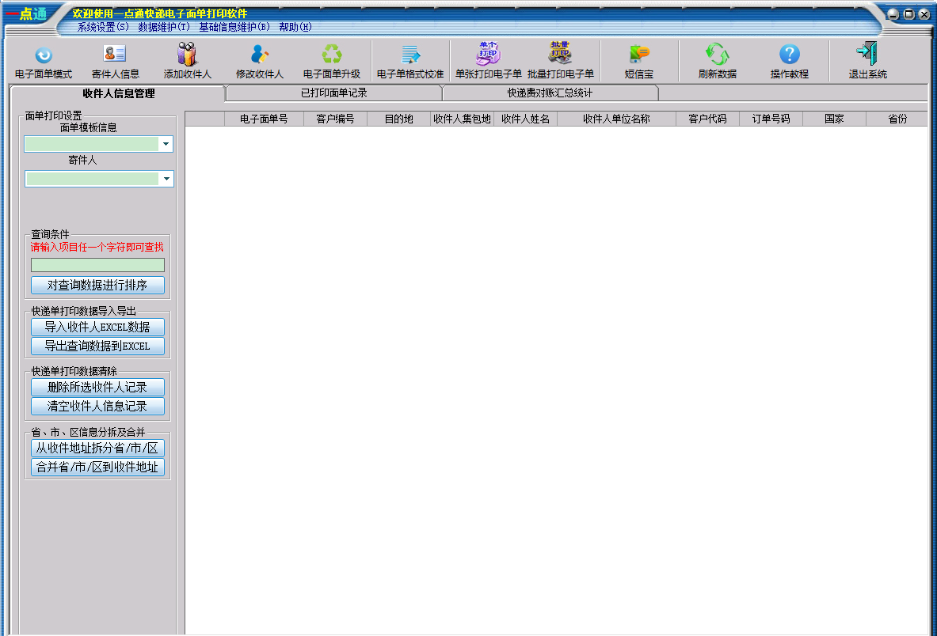The image size is (937, 636).
Task: Click the 电子面单升级 recycle icon
Action: 332,55
